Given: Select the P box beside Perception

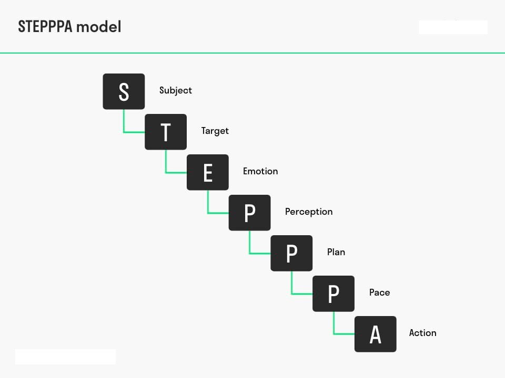Looking at the screenshot, I should pyautogui.click(x=249, y=213).
